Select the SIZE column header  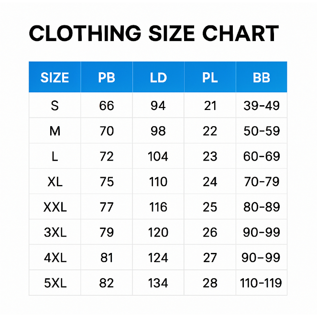[55, 77]
